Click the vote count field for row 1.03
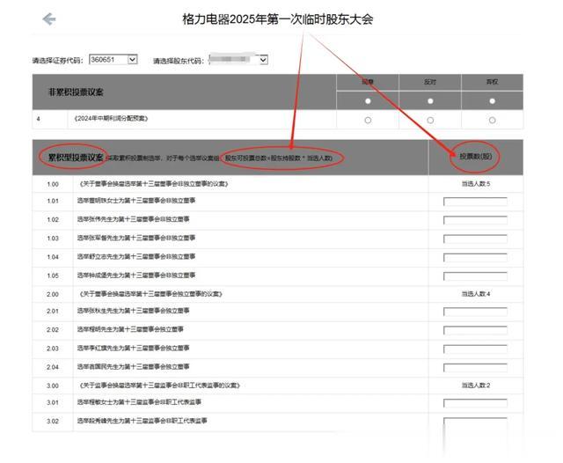The height and width of the screenshot is (463, 563). pos(475,239)
